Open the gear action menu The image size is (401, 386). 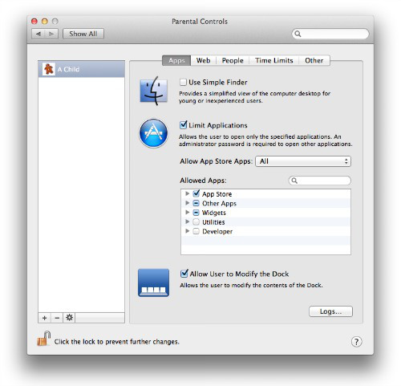tap(69, 318)
